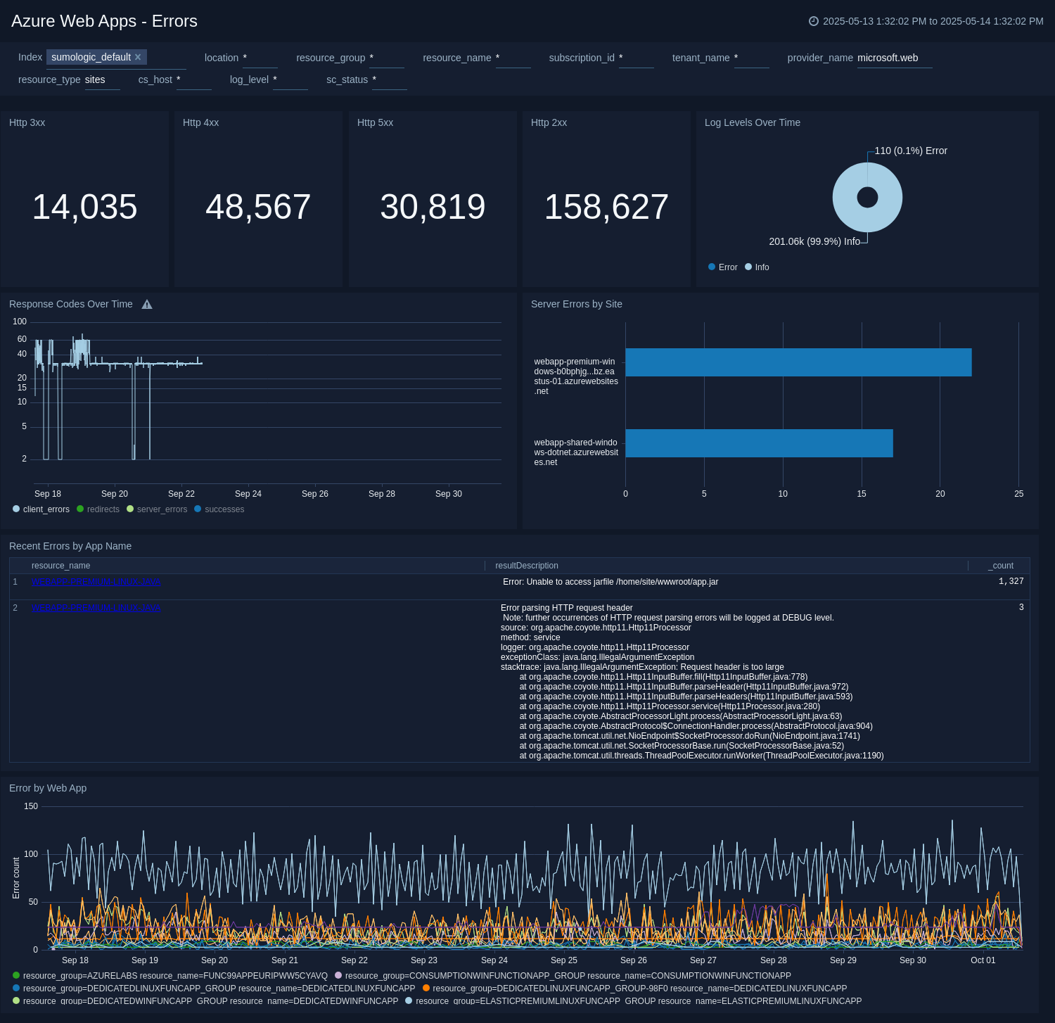Click the 'Recent Errors by App Name' panel title
Screen dimensions: 1055x1023
[x=70, y=546]
